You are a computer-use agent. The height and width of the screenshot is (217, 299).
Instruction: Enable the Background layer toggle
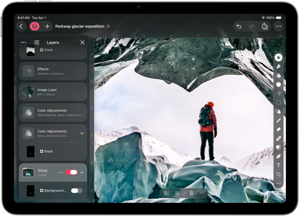pos(76,191)
